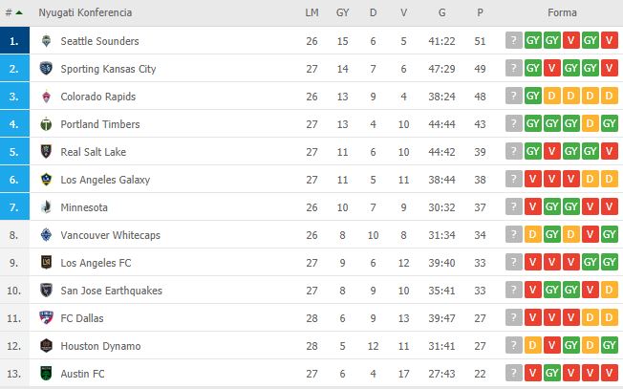623x389 pixels.
Task: Click the Houston Dynamo crest icon
Action: [x=46, y=345]
